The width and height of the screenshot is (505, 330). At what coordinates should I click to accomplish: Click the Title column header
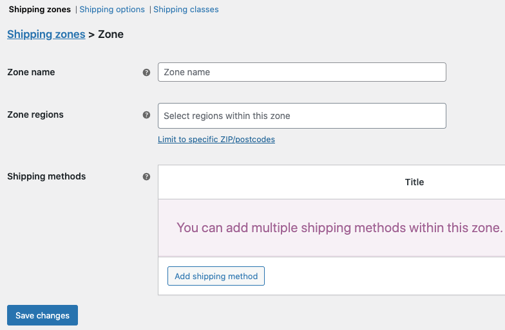point(414,182)
